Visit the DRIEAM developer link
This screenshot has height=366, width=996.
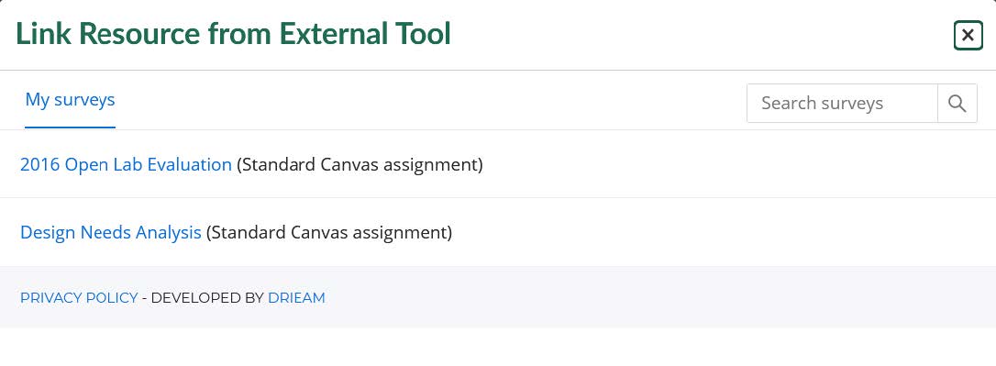pos(296,297)
